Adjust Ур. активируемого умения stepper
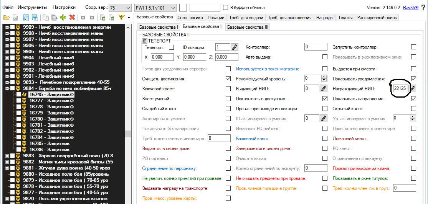Viewport: 428px width, 204px height. click(x=412, y=118)
